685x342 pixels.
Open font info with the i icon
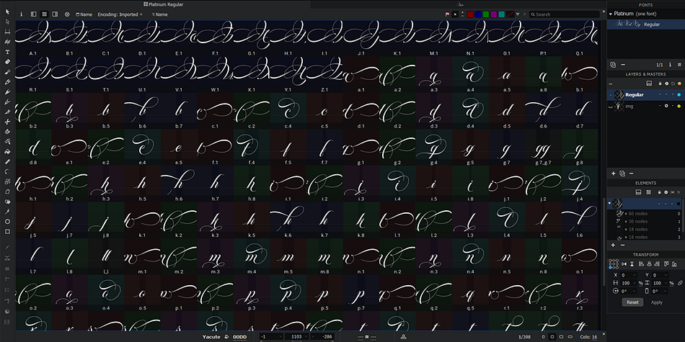[22, 14]
